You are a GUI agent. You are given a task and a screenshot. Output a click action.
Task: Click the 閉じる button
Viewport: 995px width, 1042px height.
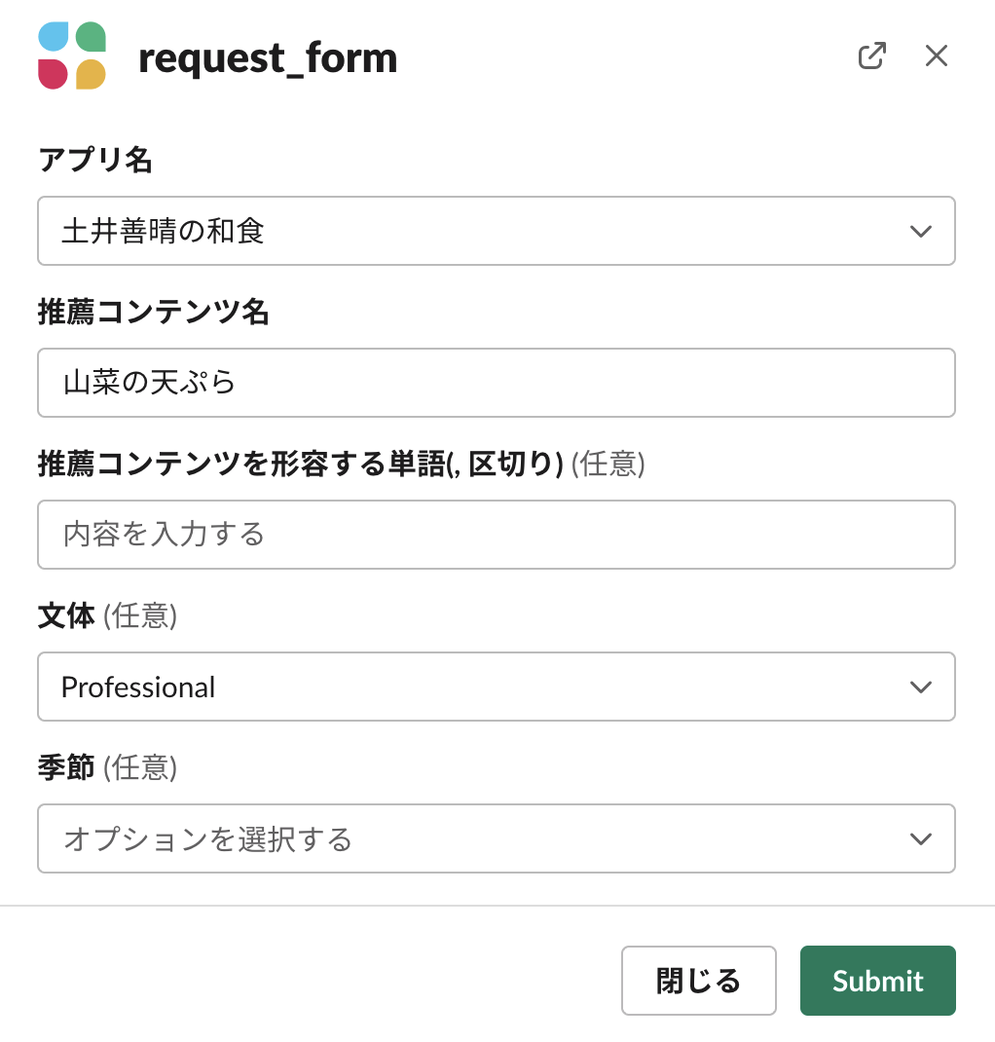pos(698,981)
